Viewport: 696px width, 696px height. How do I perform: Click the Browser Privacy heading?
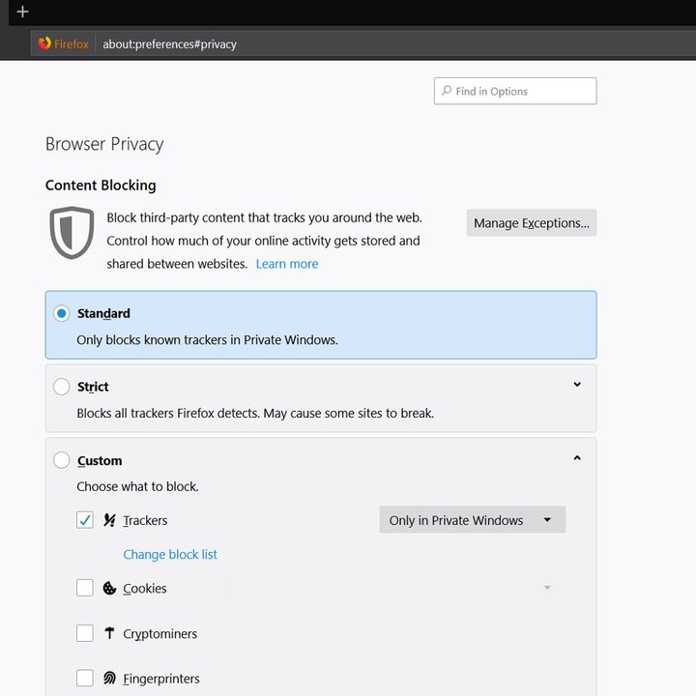pos(104,145)
